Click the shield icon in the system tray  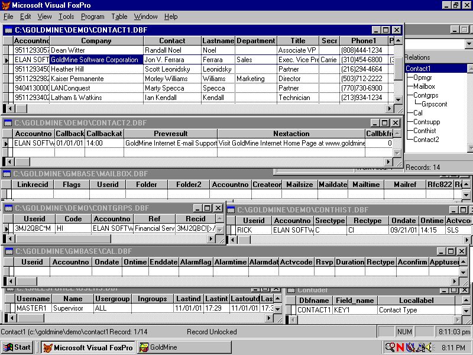[x=410, y=347]
